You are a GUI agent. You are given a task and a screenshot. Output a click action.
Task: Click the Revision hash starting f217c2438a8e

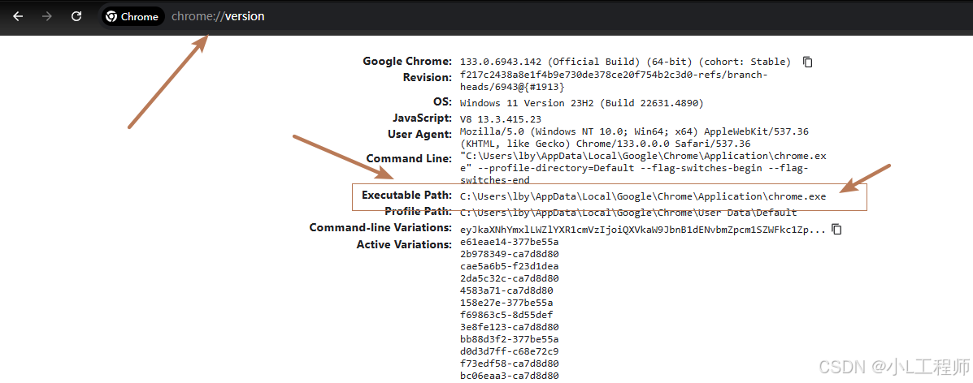(x=614, y=81)
